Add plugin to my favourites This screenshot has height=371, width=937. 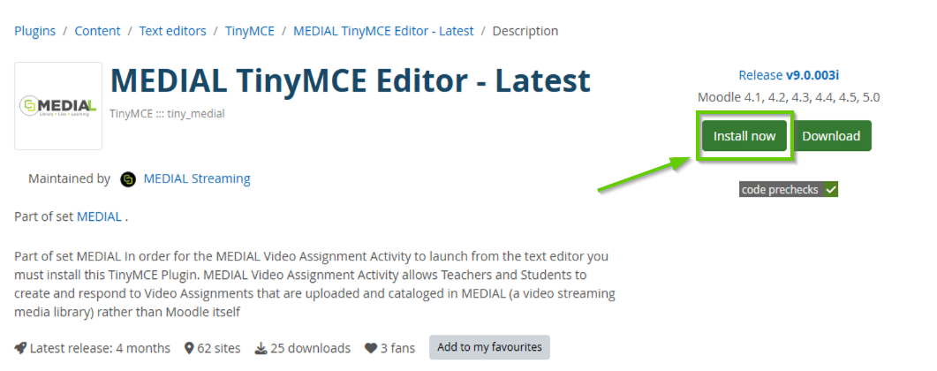tap(489, 347)
